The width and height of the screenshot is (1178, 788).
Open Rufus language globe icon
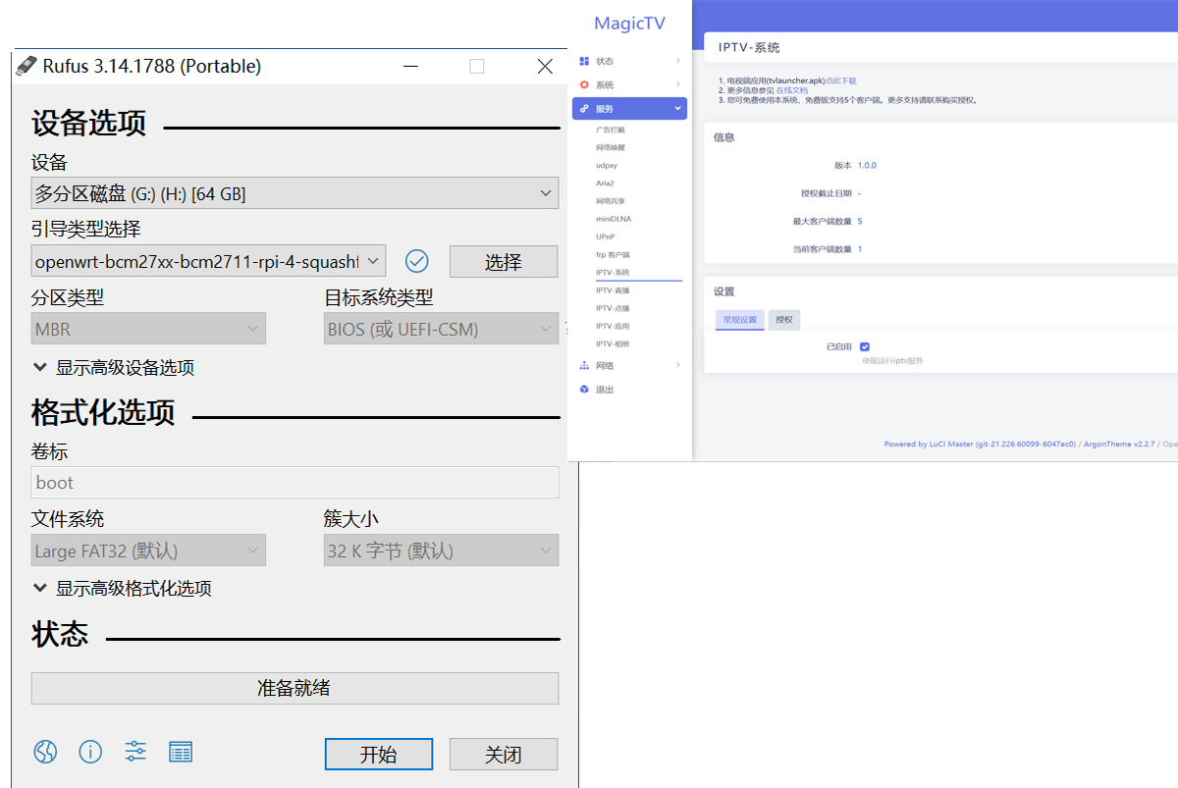(45, 752)
